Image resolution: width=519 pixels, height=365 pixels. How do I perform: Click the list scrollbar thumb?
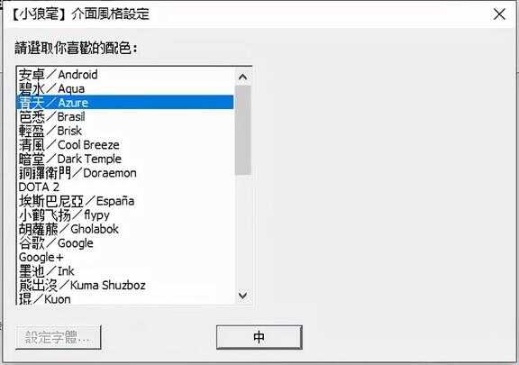click(243, 130)
